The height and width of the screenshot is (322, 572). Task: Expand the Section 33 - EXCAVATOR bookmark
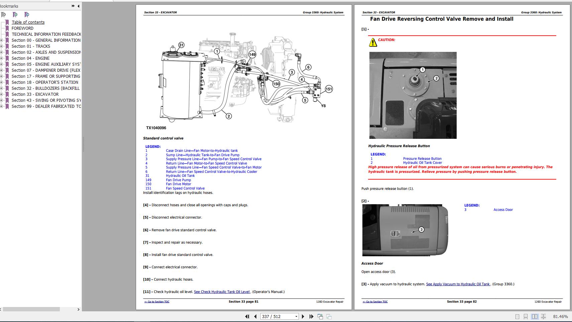(x=1, y=94)
